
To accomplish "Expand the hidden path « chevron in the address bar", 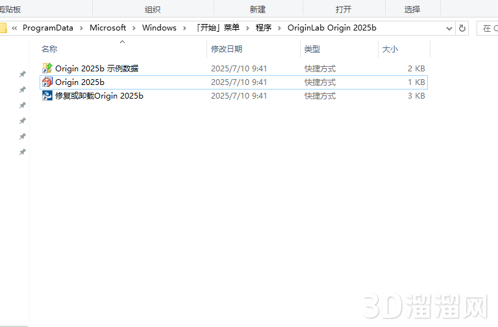I will click(x=14, y=28).
